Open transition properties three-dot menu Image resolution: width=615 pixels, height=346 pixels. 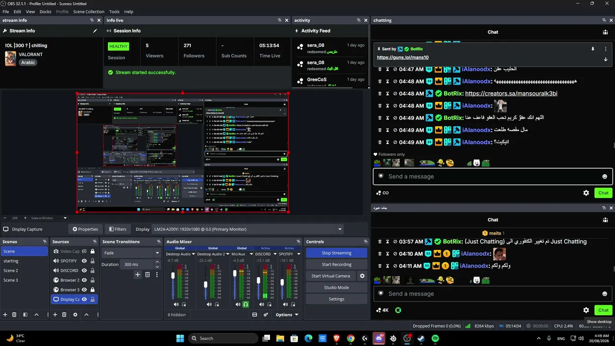157,274
